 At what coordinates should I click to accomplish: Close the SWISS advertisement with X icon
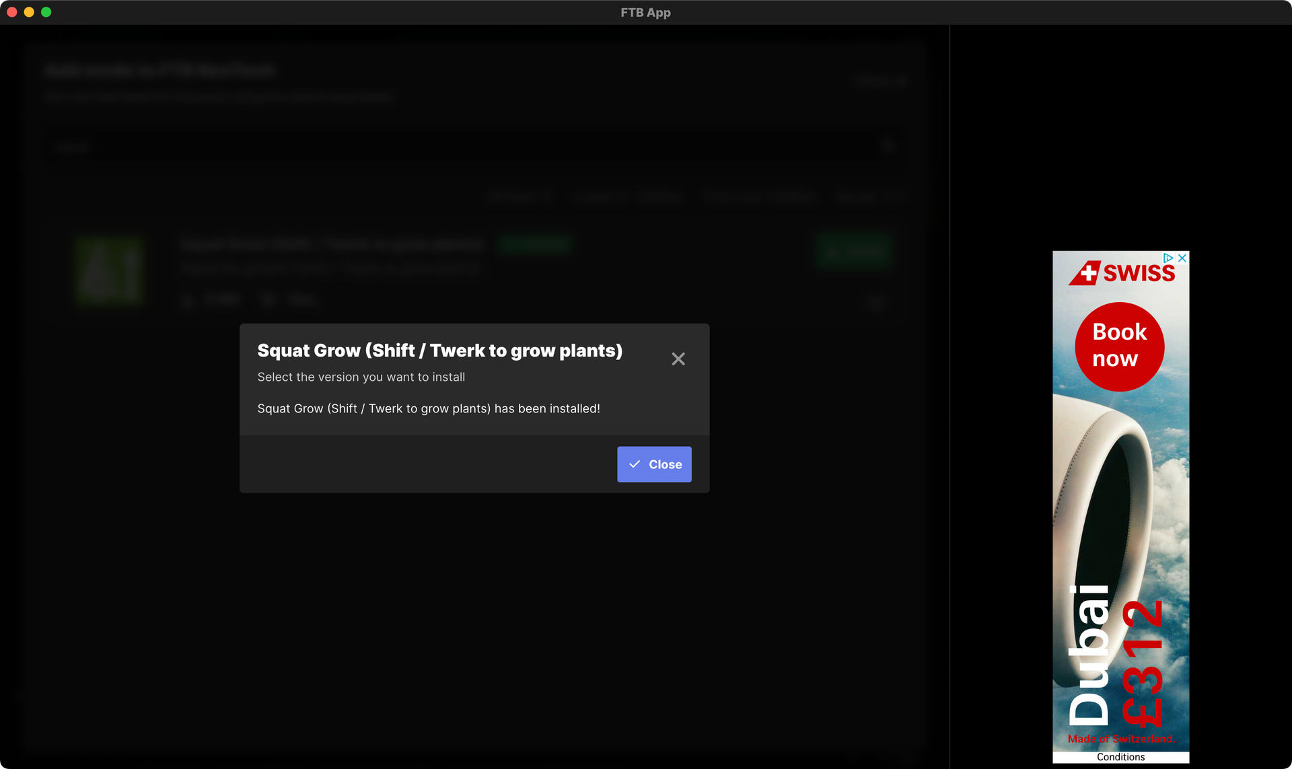click(1182, 258)
